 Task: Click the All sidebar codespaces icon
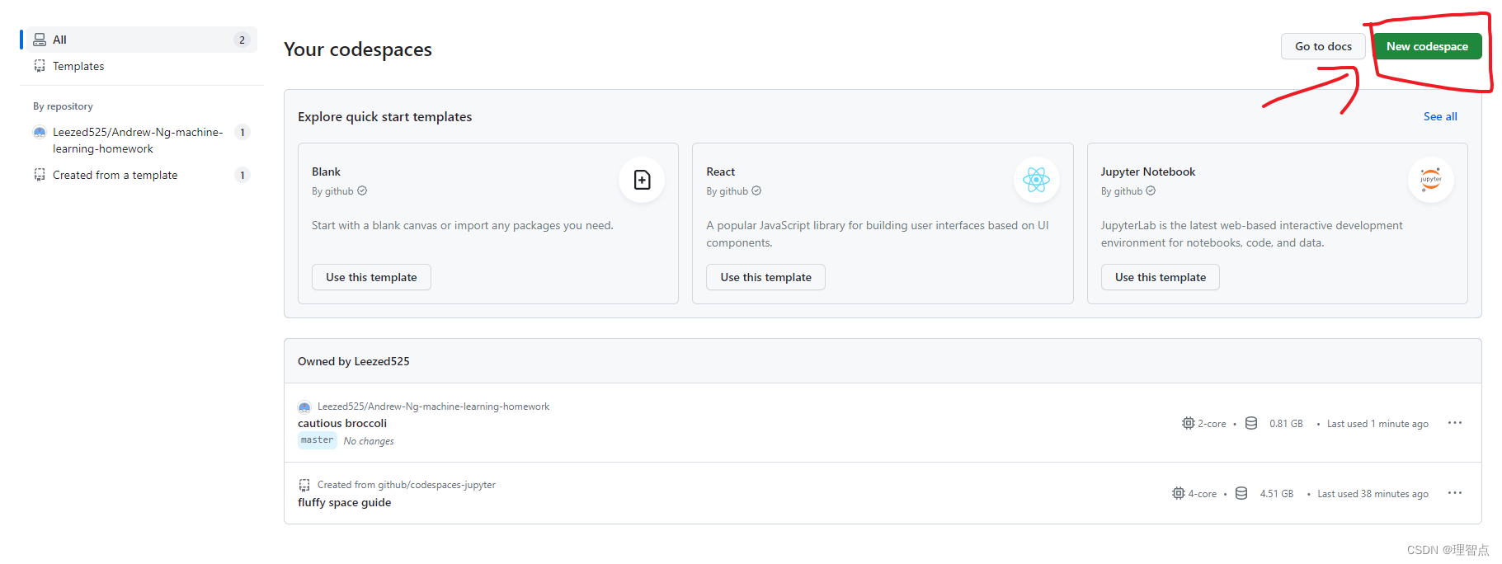[40, 40]
